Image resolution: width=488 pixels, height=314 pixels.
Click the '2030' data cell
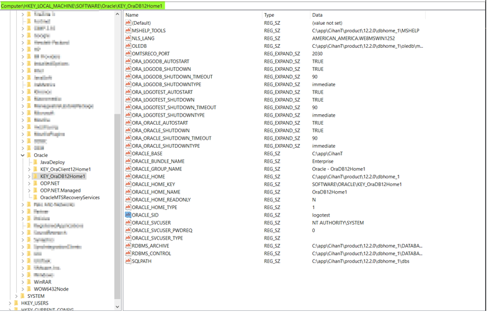pos(317,53)
